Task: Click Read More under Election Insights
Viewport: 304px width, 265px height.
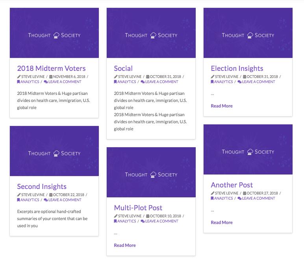Action: click(x=222, y=106)
